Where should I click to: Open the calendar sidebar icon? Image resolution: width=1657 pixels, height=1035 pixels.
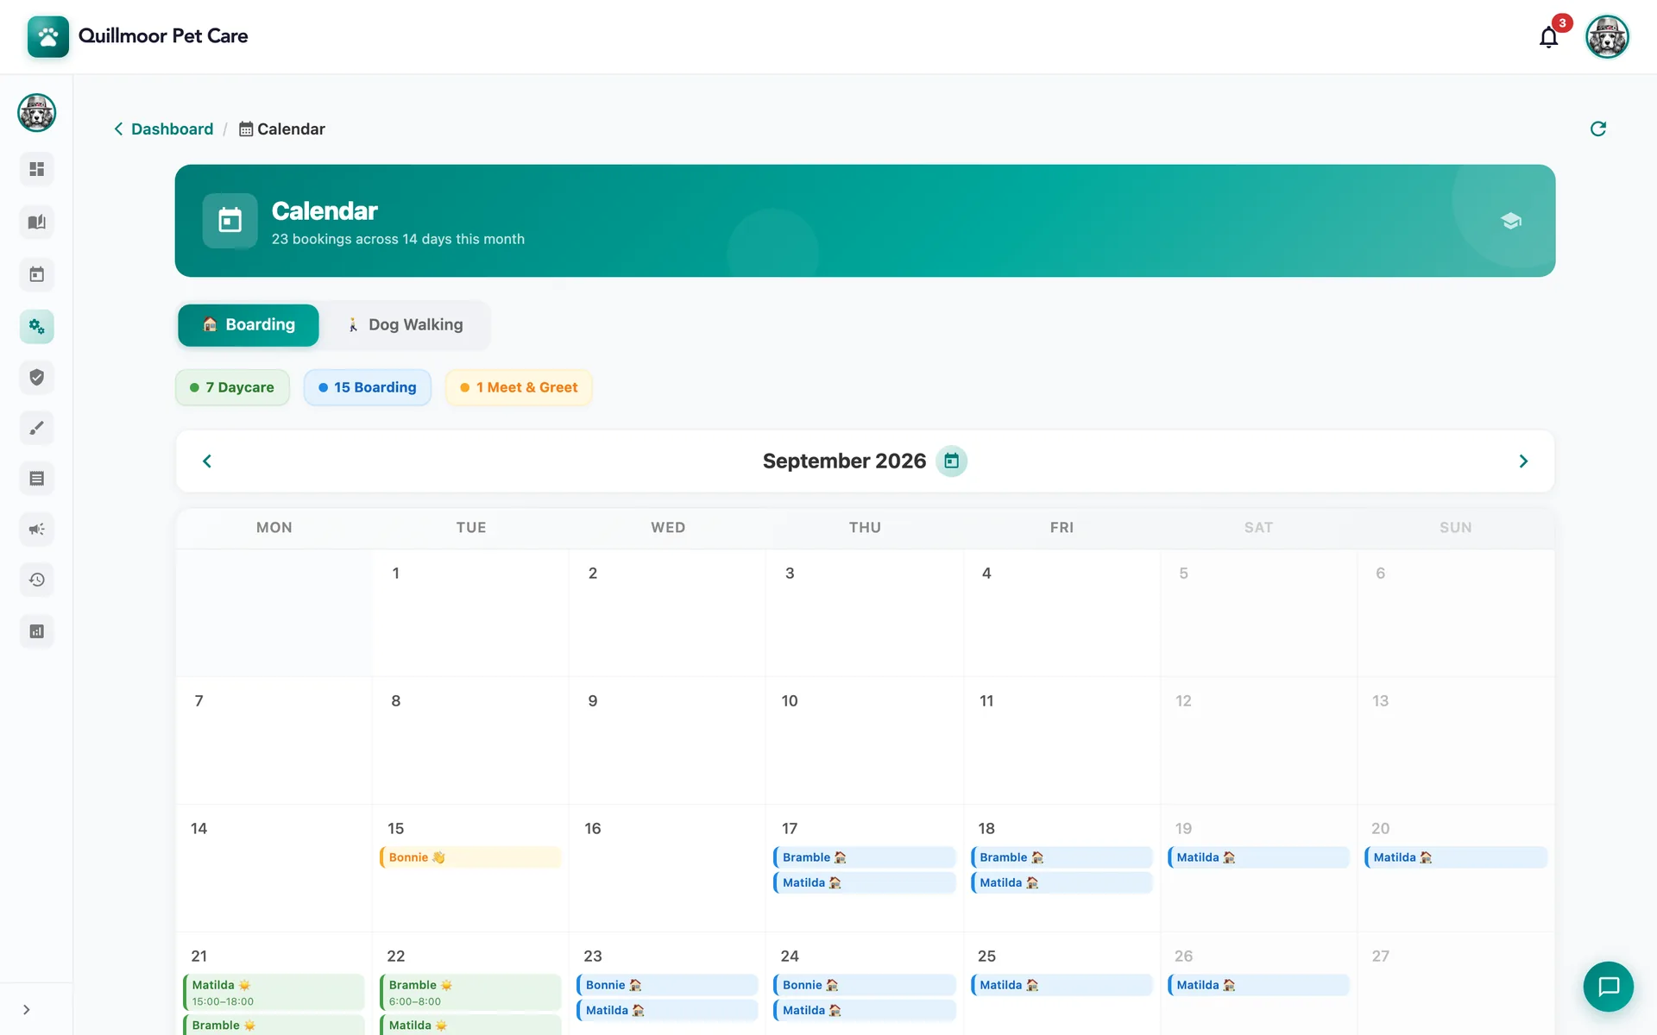37,275
